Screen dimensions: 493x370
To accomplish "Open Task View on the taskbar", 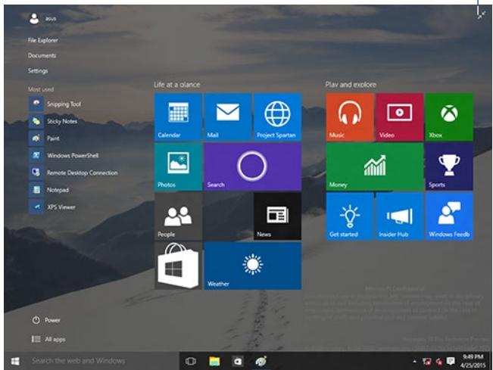I will pos(191,361).
